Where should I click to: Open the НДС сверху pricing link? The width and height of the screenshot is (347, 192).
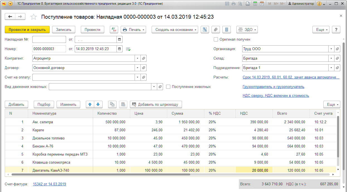(276, 96)
